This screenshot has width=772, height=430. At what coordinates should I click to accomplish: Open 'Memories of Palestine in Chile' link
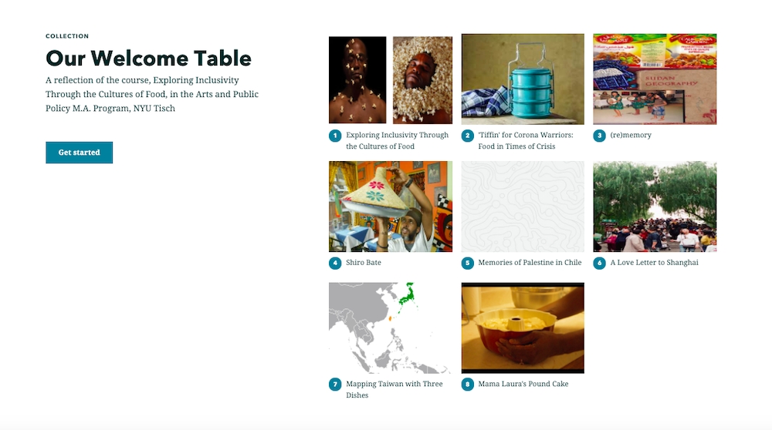[x=530, y=263]
